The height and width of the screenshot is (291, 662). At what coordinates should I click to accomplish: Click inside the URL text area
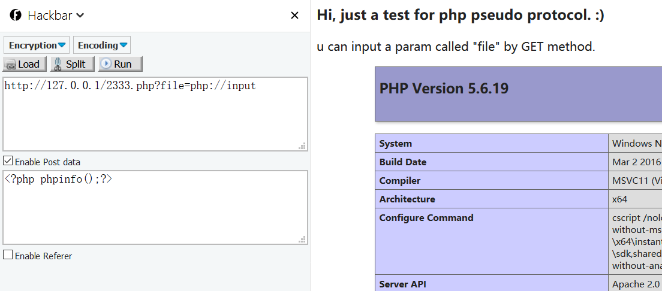(x=155, y=114)
